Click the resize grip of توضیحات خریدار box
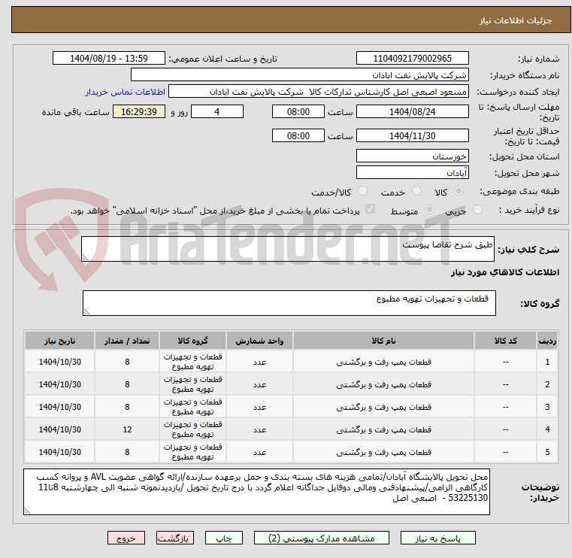572x558 pixels. [28, 511]
